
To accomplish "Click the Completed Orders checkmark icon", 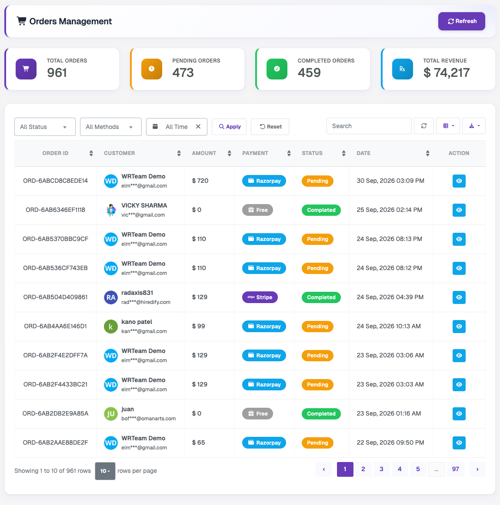I will point(277,69).
